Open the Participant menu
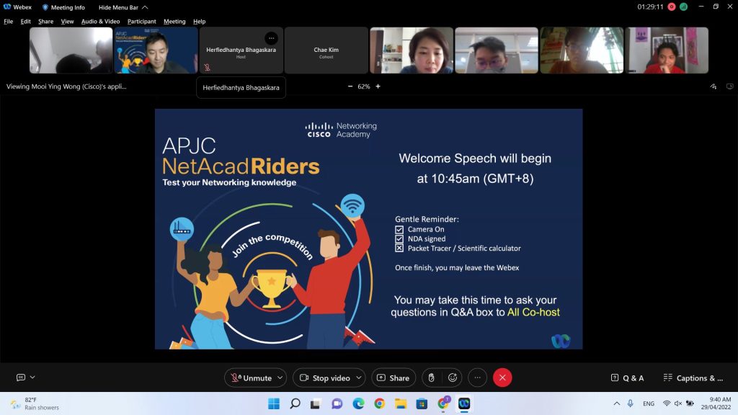 pyautogui.click(x=142, y=22)
